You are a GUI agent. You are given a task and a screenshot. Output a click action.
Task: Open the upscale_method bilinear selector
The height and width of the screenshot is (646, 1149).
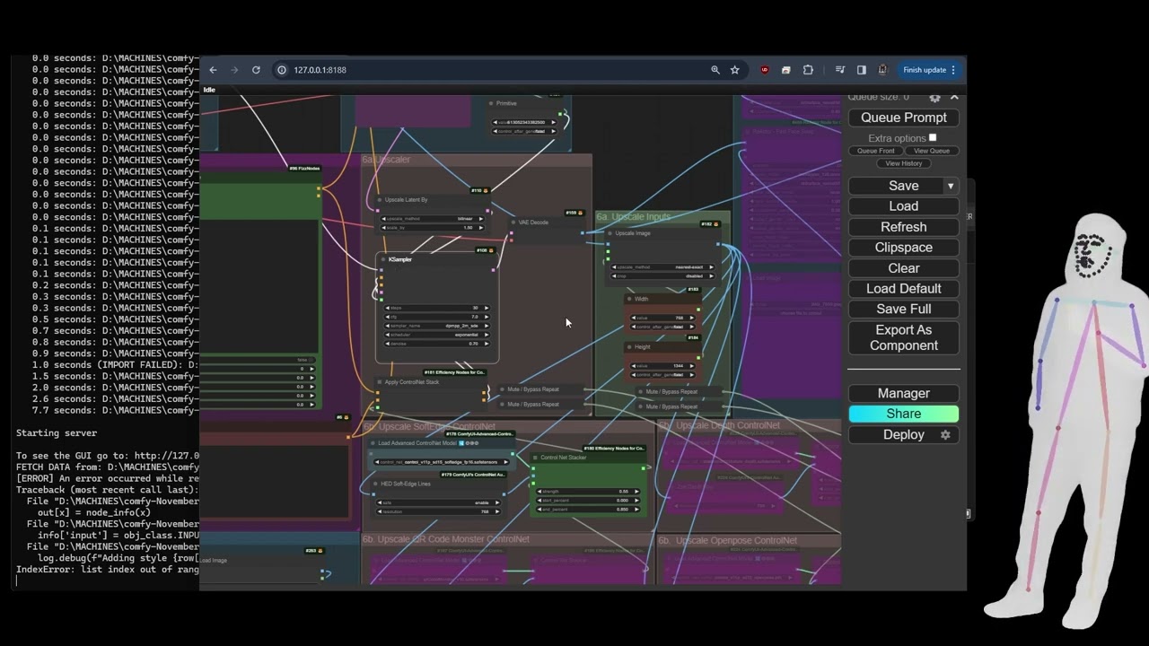click(434, 218)
